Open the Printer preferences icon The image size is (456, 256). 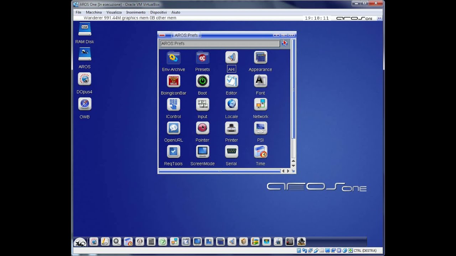coord(232,128)
